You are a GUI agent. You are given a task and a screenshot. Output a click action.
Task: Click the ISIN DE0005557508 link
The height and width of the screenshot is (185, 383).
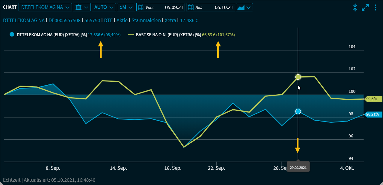click(64, 20)
